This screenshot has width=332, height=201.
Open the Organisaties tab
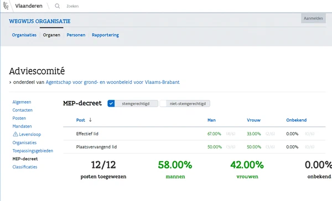24,35
